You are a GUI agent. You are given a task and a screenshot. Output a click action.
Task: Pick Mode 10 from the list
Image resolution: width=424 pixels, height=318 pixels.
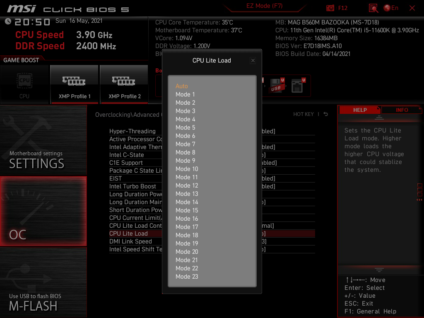pyautogui.click(x=187, y=169)
